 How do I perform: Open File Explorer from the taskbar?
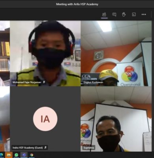tap(9, 155)
